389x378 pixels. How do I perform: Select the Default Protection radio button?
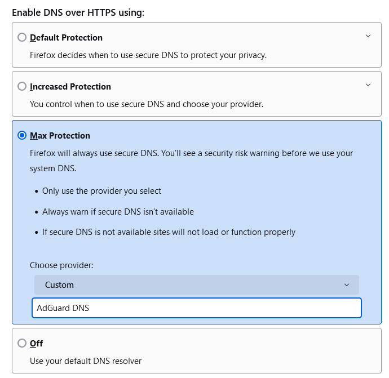22,38
